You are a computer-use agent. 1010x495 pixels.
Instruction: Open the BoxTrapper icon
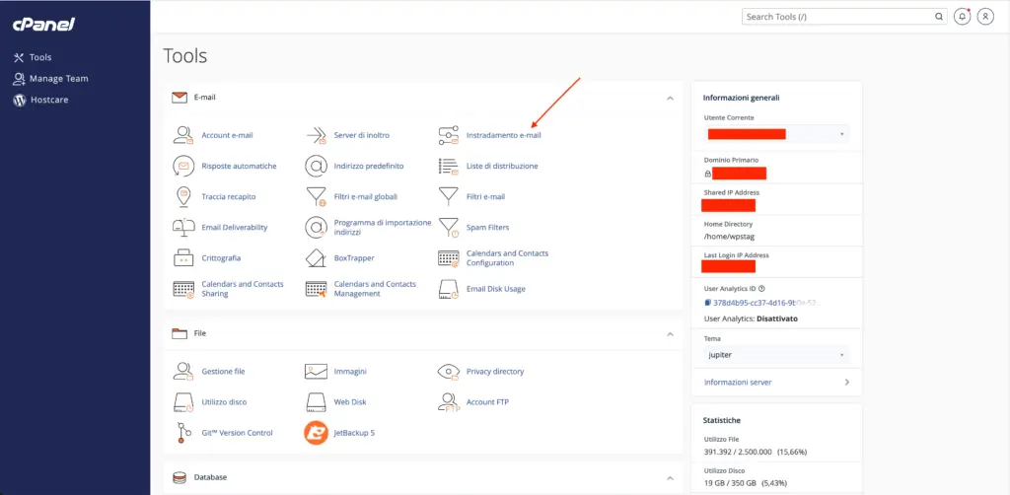316,257
